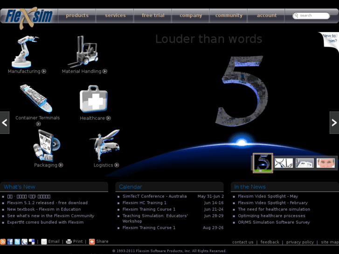
Task: Click the feedback footer link
Action: (270, 242)
